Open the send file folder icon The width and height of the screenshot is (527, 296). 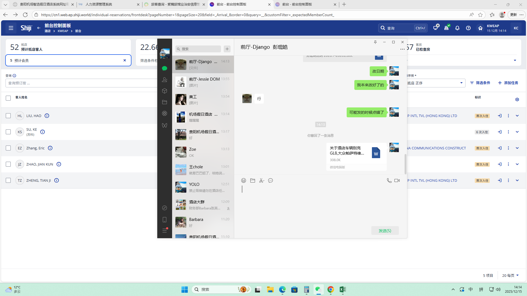(x=253, y=181)
